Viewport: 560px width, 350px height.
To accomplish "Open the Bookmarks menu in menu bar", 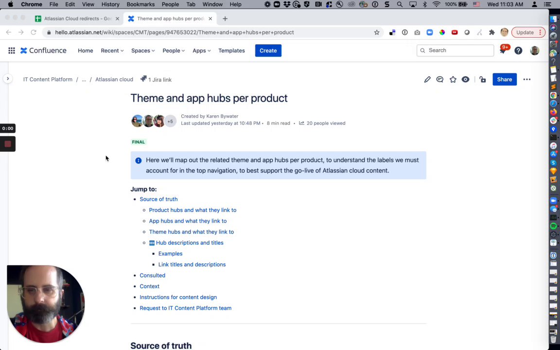I will coord(140,4).
